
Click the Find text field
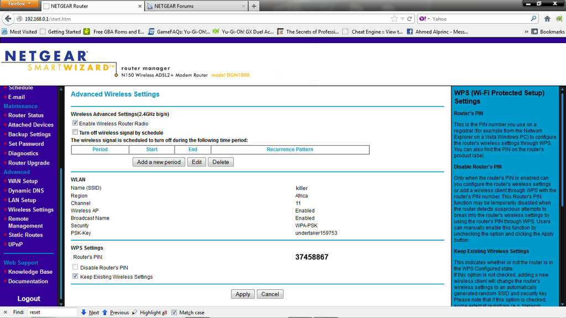52,312
